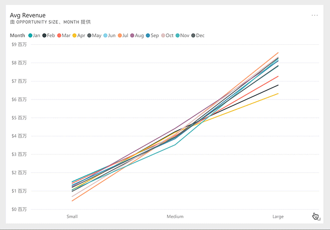The width and height of the screenshot is (330, 230).
Task: Click the Apr legend color dot
Action: click(x=75, y=36)
